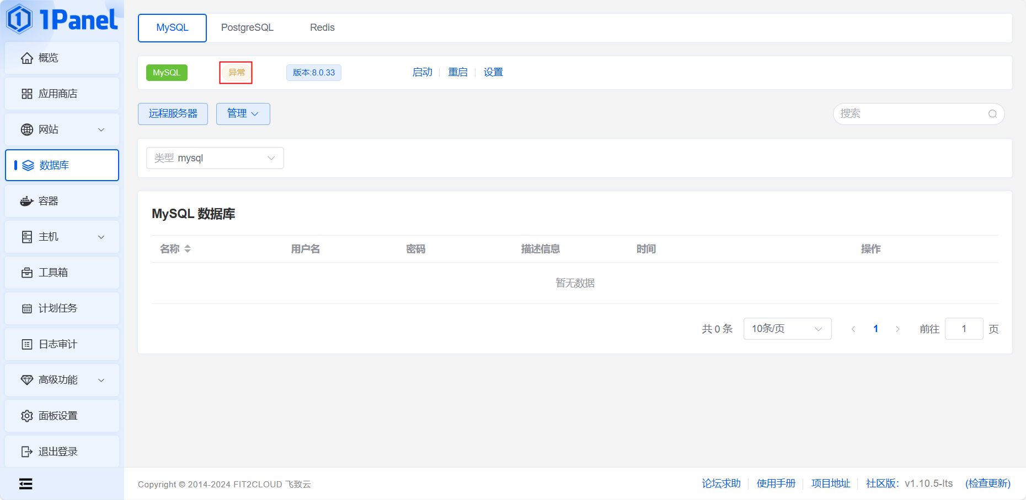Focus the 搜索 search input field
This screenshot has width=1026, height=500.
pyautogui.click(x=918, y=114)
